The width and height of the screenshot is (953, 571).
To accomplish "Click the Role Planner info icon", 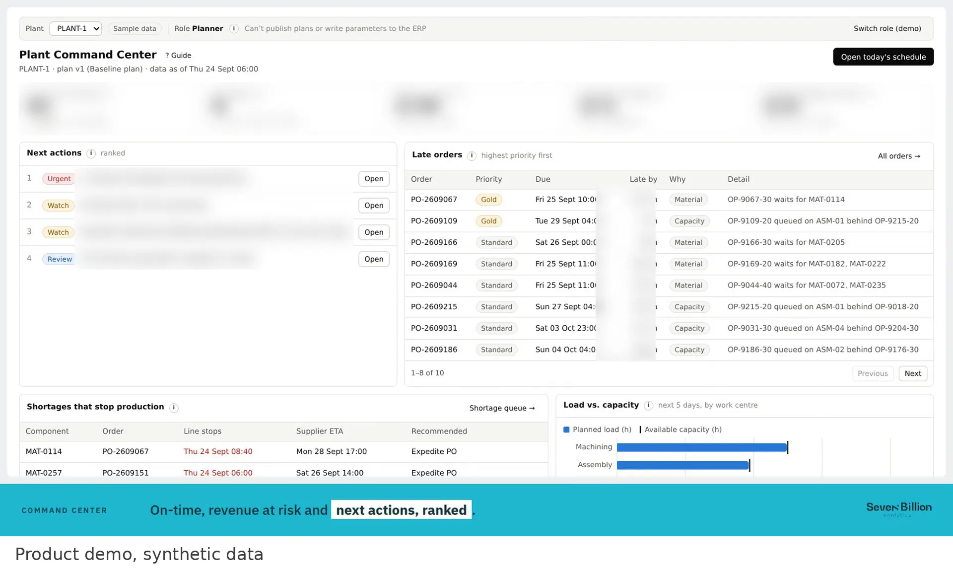I will click(234, 28).
